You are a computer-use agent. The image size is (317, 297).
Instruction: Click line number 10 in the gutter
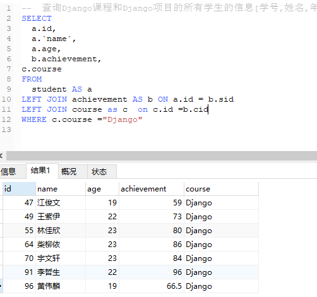coord(6,99)
